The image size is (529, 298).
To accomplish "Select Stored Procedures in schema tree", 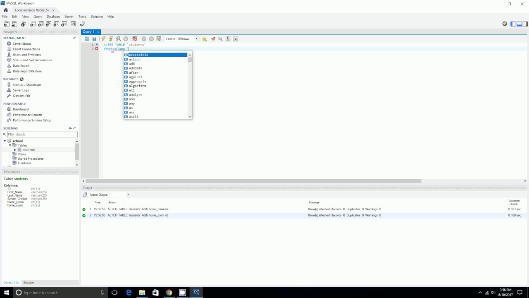I will click(x=31, y=159).
